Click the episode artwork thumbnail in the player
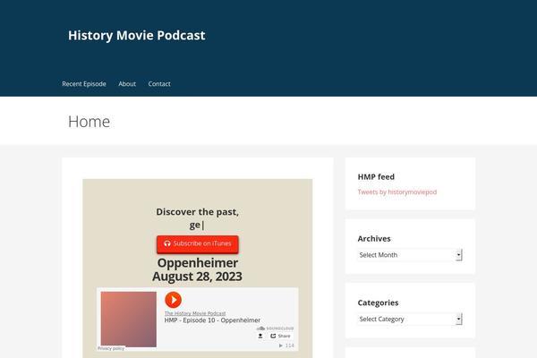 click(x=128, y=320)
